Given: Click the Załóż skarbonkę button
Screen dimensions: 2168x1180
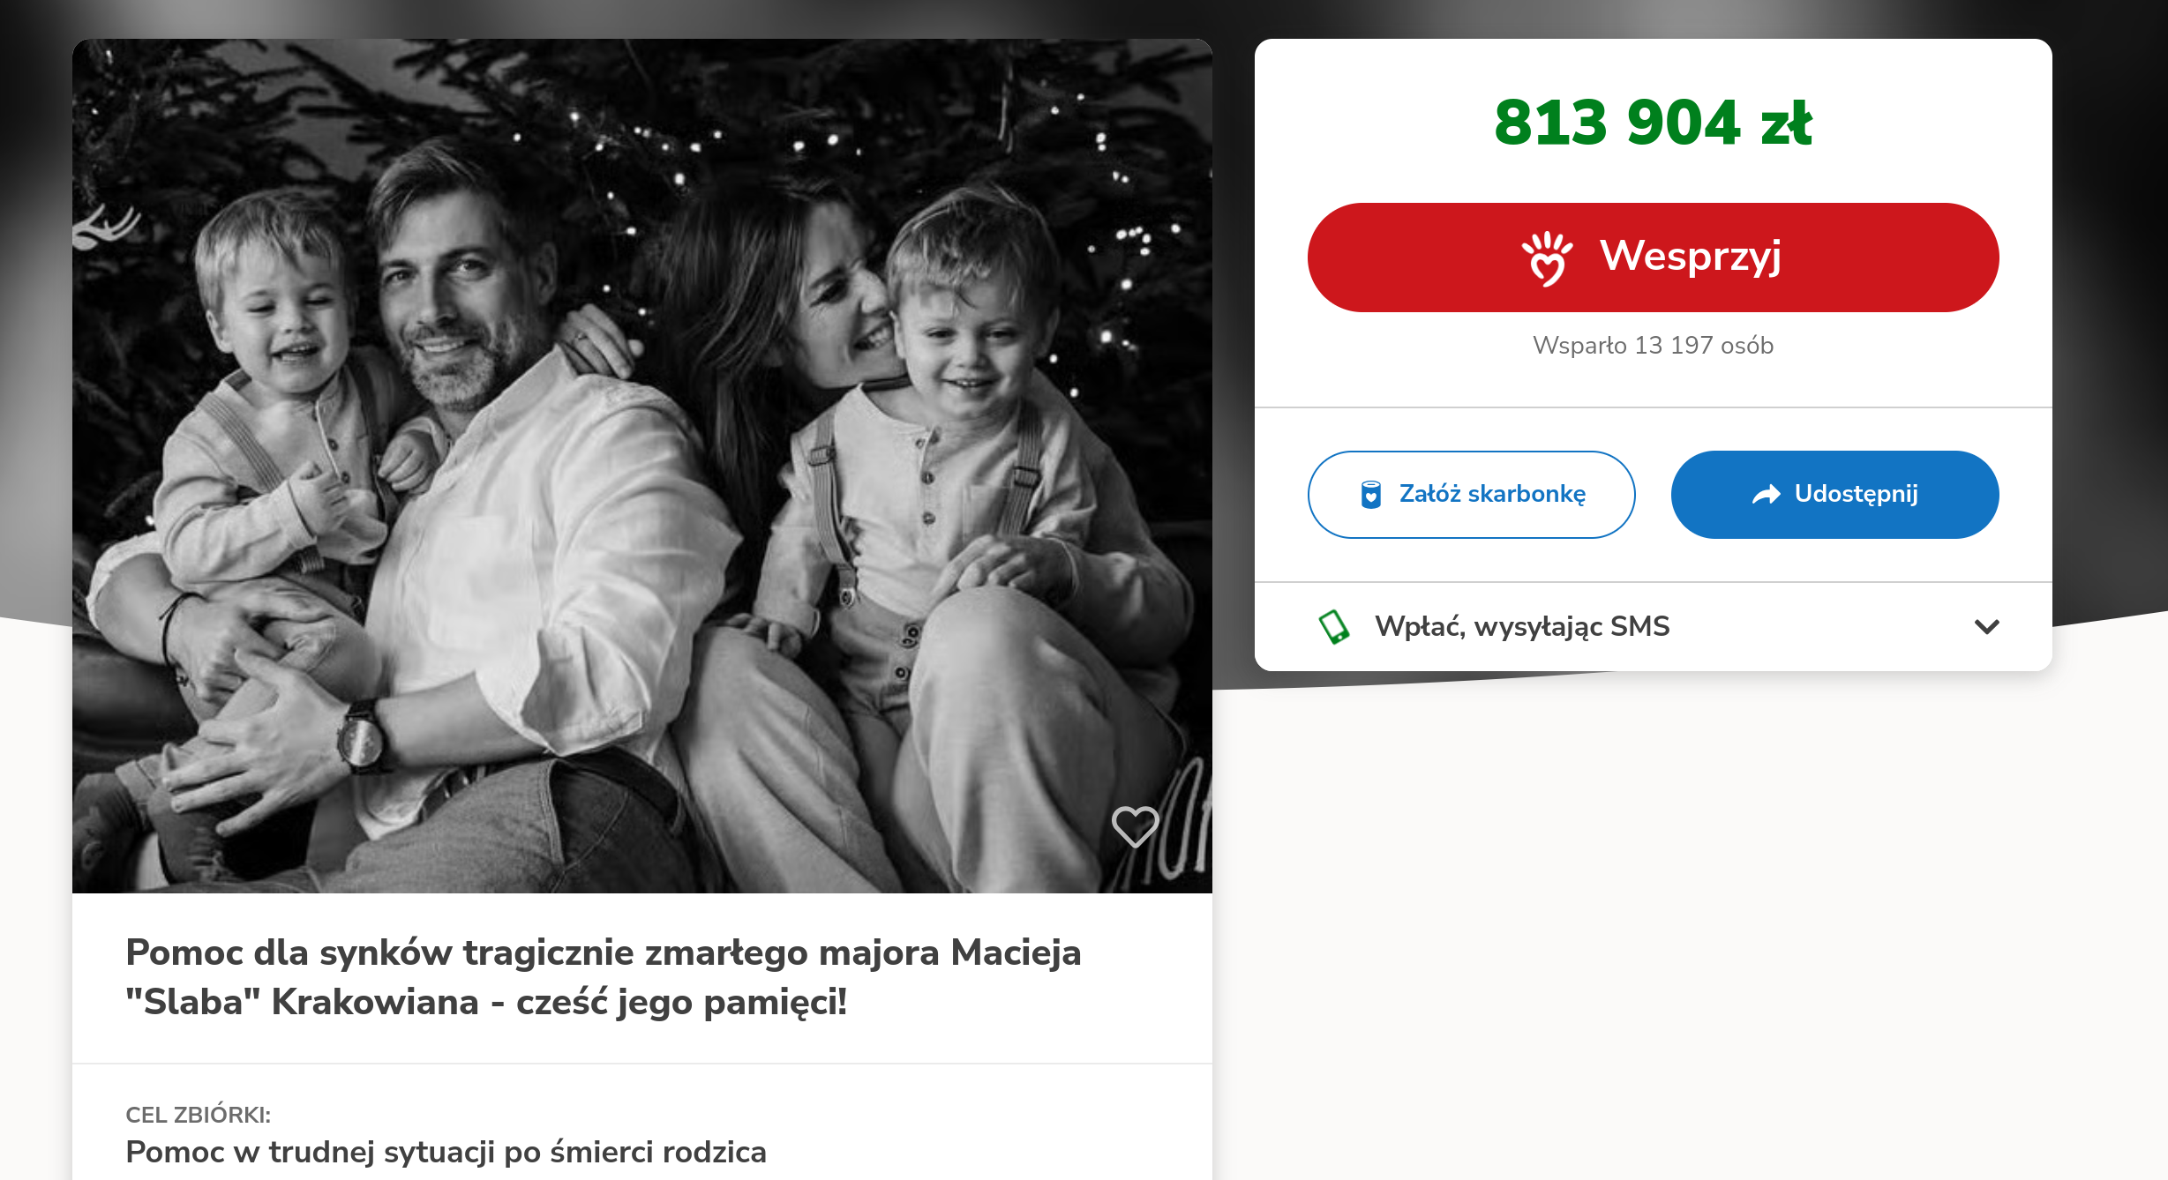Looking at the screenshot, I should click(x=1471, y=495).
